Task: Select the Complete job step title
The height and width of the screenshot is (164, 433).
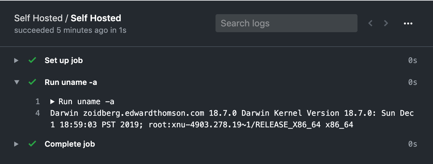Action: tap(70, 144)
